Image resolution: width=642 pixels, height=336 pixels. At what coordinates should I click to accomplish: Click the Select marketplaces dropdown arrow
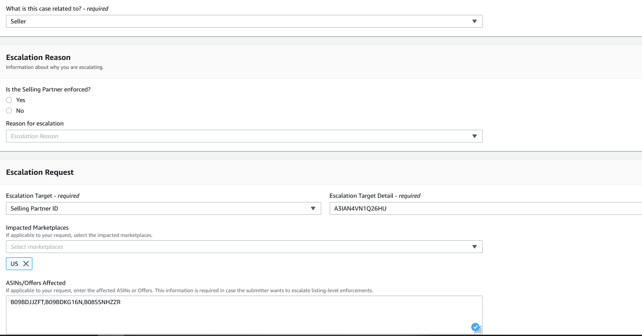click(x=475, y=247)
